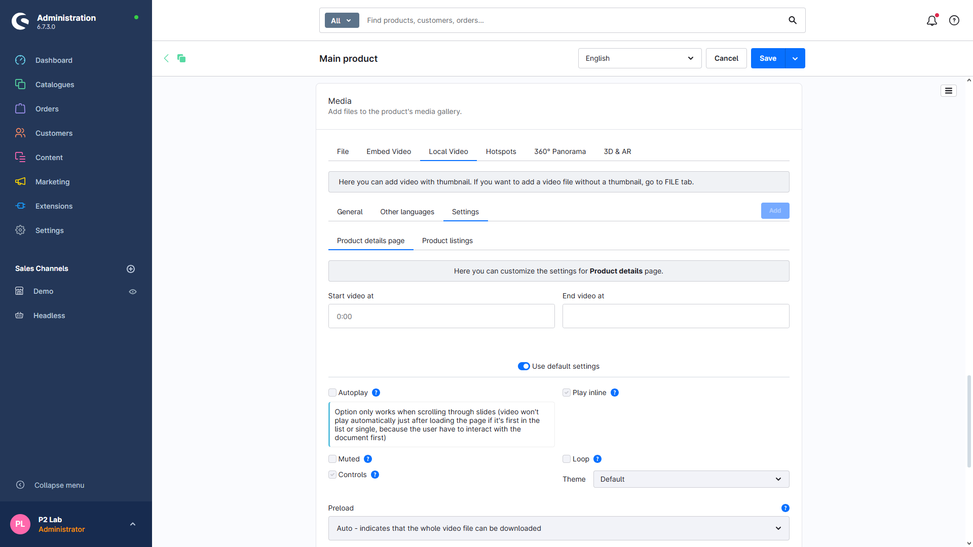The height and width of the screenshot is (547, 973).
Task: Click the search magnifier icon
Action: tap(793, 20)
